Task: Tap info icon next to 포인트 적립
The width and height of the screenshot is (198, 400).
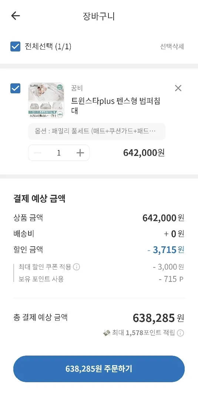Action: (x=180, y=333)
